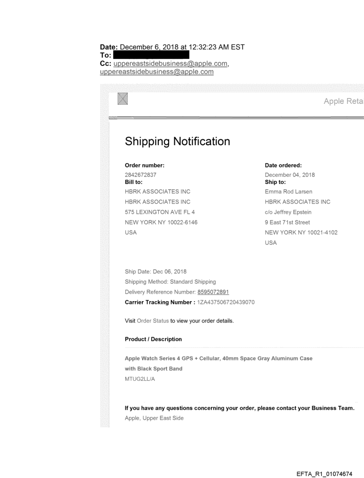Click the Ship Date Dec 06, 2018 line
The height and width of the screenshot is (478, 364).
[156, 272]
